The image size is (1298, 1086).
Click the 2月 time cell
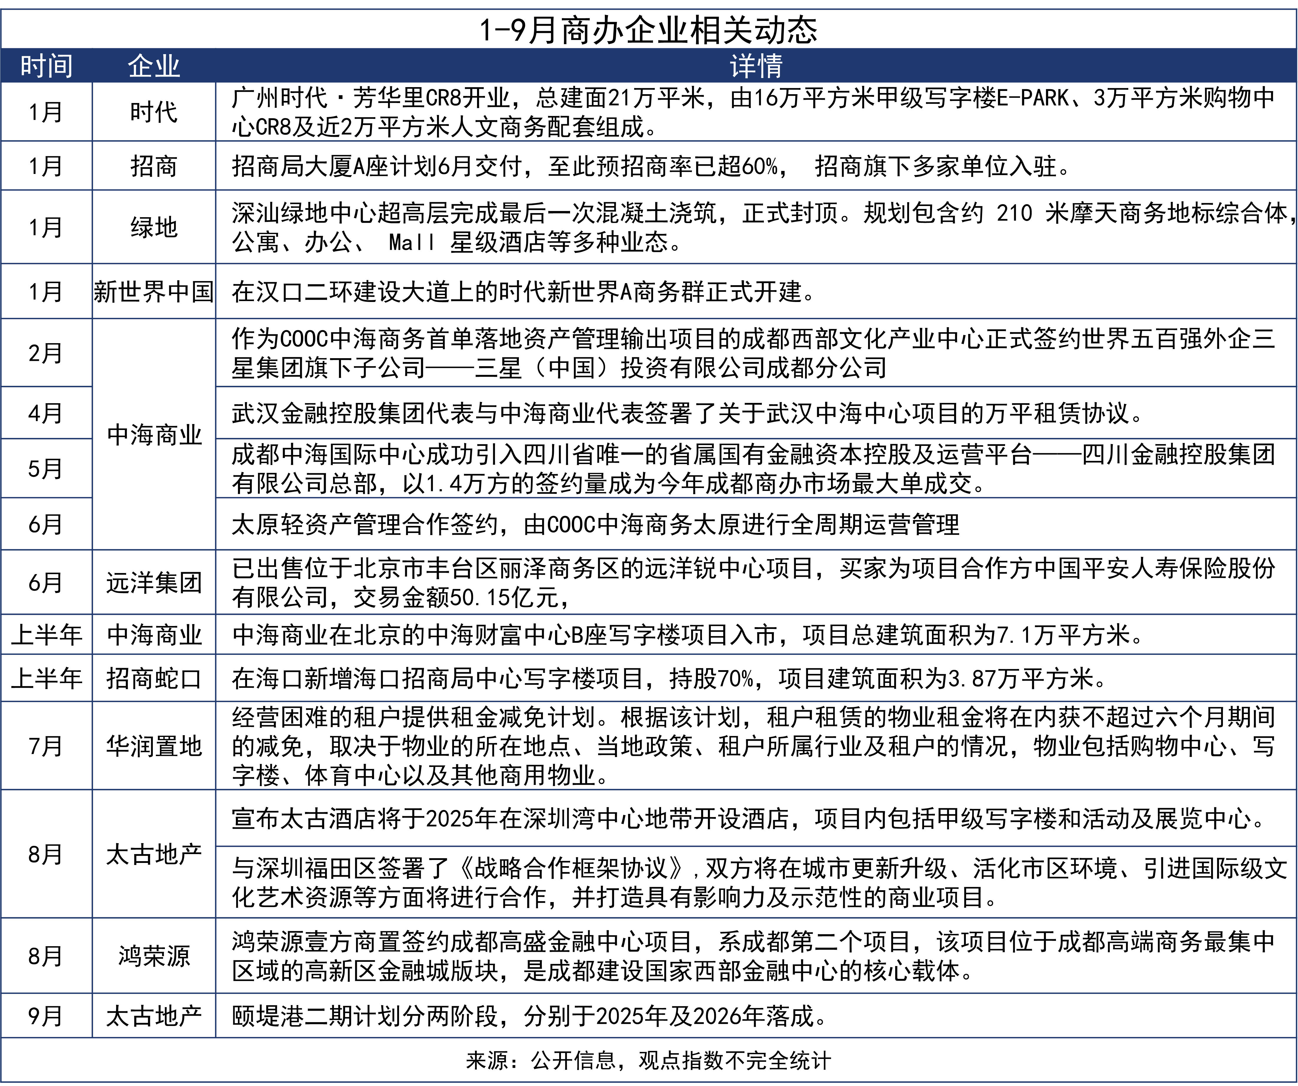46,353
